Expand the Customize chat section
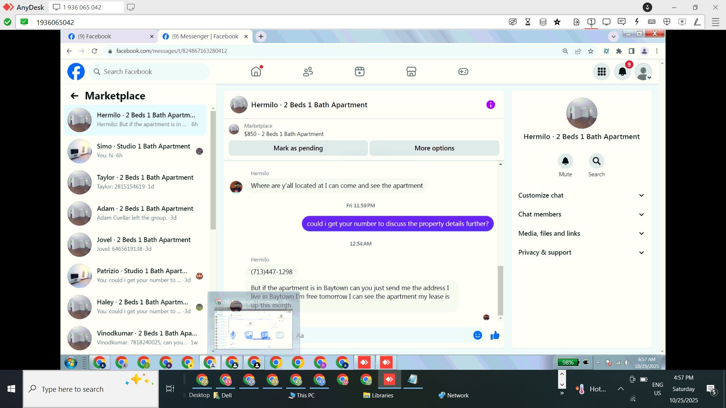Image resolution: width=726 pixels, height=408 pixels. (x=581, y=195)
